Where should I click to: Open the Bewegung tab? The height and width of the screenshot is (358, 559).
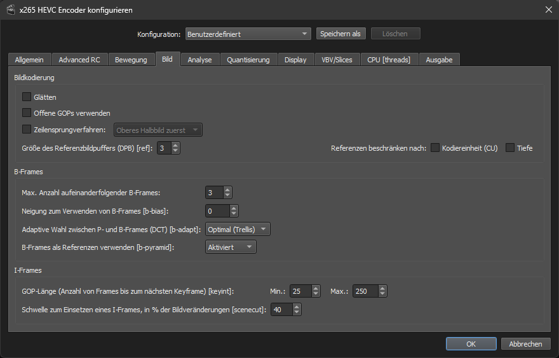pos(131,60)
